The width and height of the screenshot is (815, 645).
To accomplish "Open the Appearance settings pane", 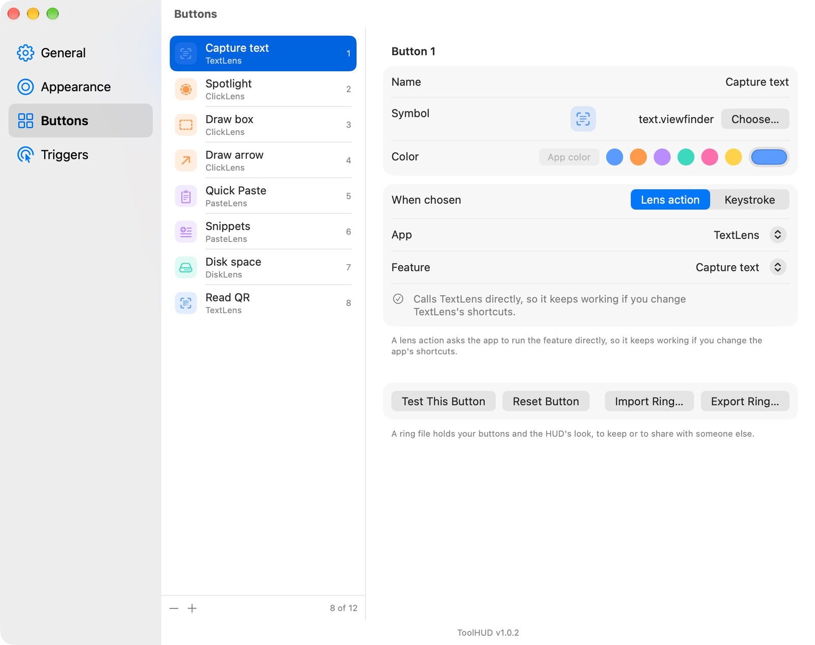I will [80, 87].
